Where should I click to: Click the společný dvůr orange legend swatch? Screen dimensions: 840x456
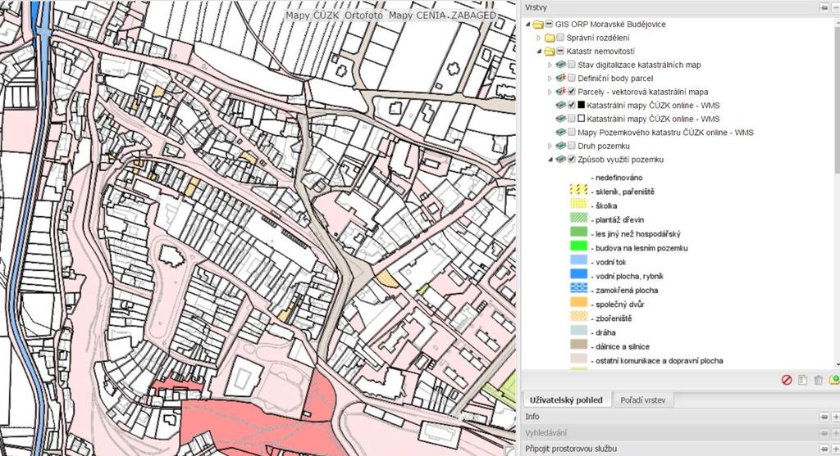pyautogui.click(x=578, y=302)
